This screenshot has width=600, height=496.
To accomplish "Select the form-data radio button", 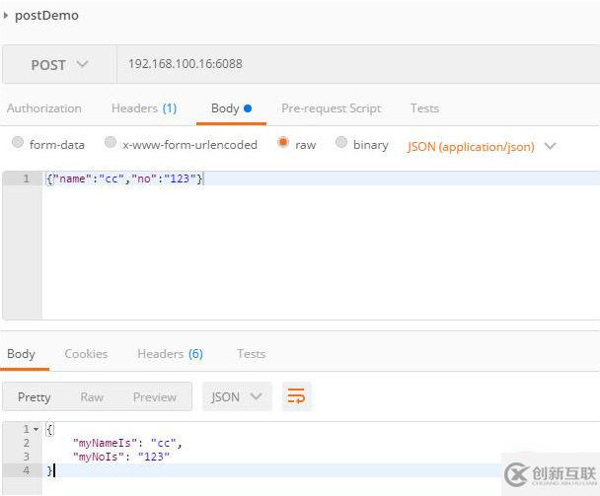I will point(18,142).
